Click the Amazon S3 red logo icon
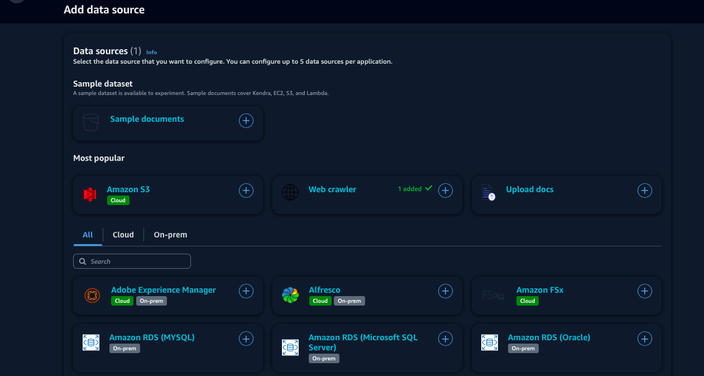This screenshot has height=376, width=704. [89, 194]
